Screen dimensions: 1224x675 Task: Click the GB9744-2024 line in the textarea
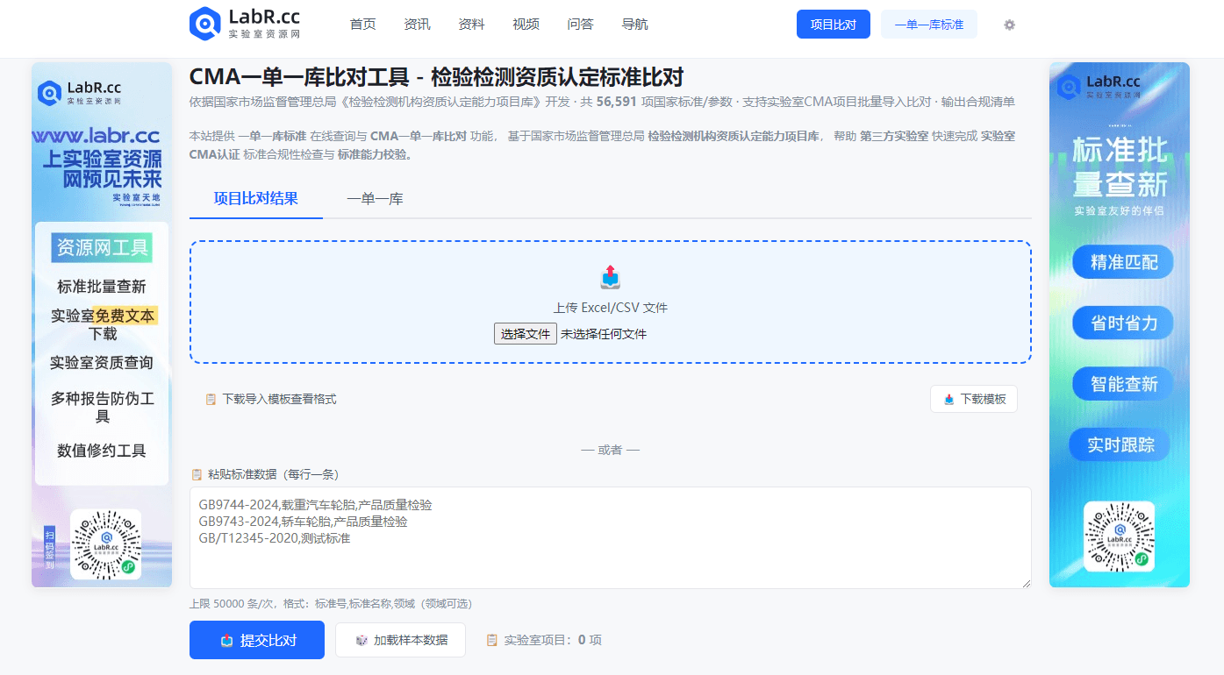pos(316,506)
